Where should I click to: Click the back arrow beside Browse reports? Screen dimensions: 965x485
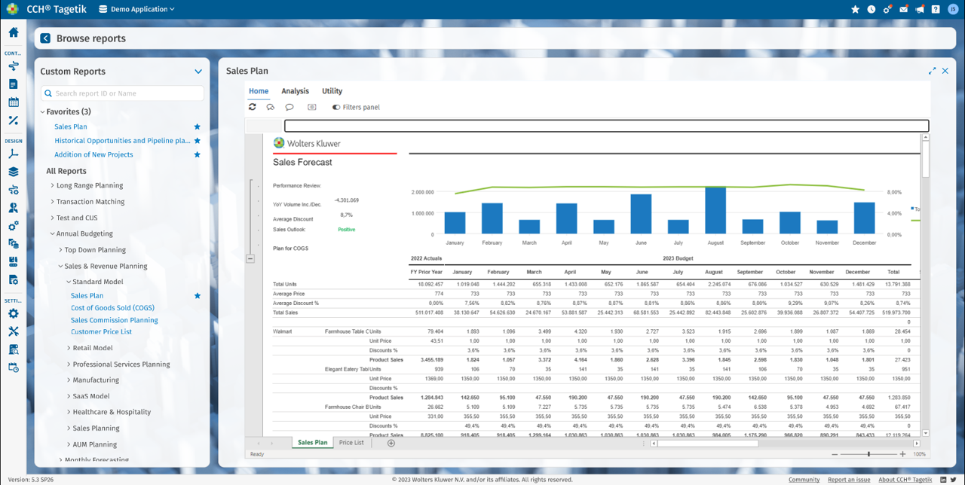click(x=45, y=38)
